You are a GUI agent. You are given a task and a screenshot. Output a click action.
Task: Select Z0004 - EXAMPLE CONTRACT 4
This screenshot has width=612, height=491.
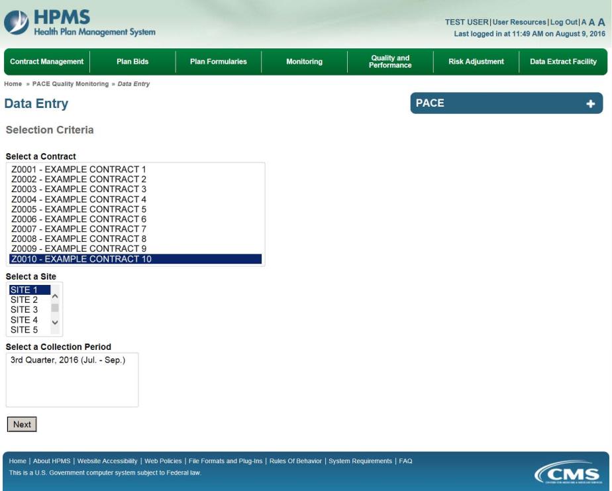[135, 199]
